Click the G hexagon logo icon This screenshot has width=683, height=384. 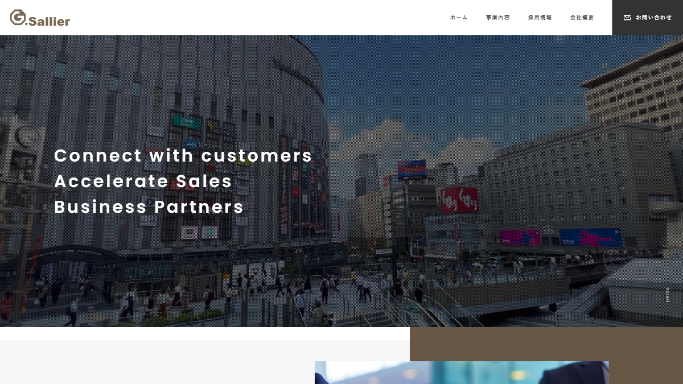coord(18,18)
